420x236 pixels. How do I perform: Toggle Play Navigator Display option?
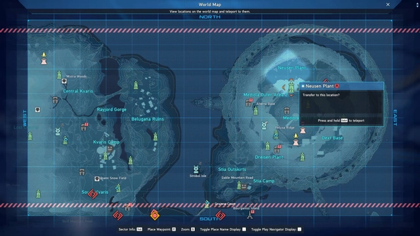coord(276,229)
